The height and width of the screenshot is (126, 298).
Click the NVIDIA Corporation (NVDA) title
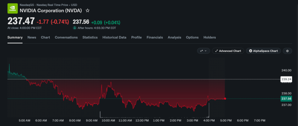[51, 11]
